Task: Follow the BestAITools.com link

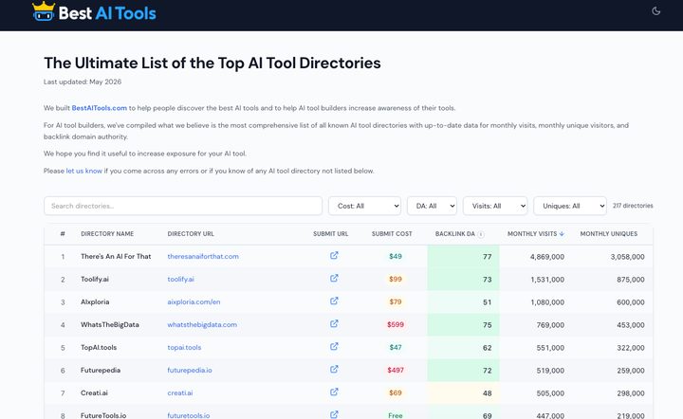Action: (x=100, y=108)
